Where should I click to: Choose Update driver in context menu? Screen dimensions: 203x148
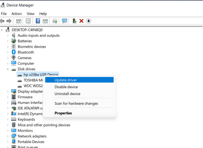(x=79, y=80)
